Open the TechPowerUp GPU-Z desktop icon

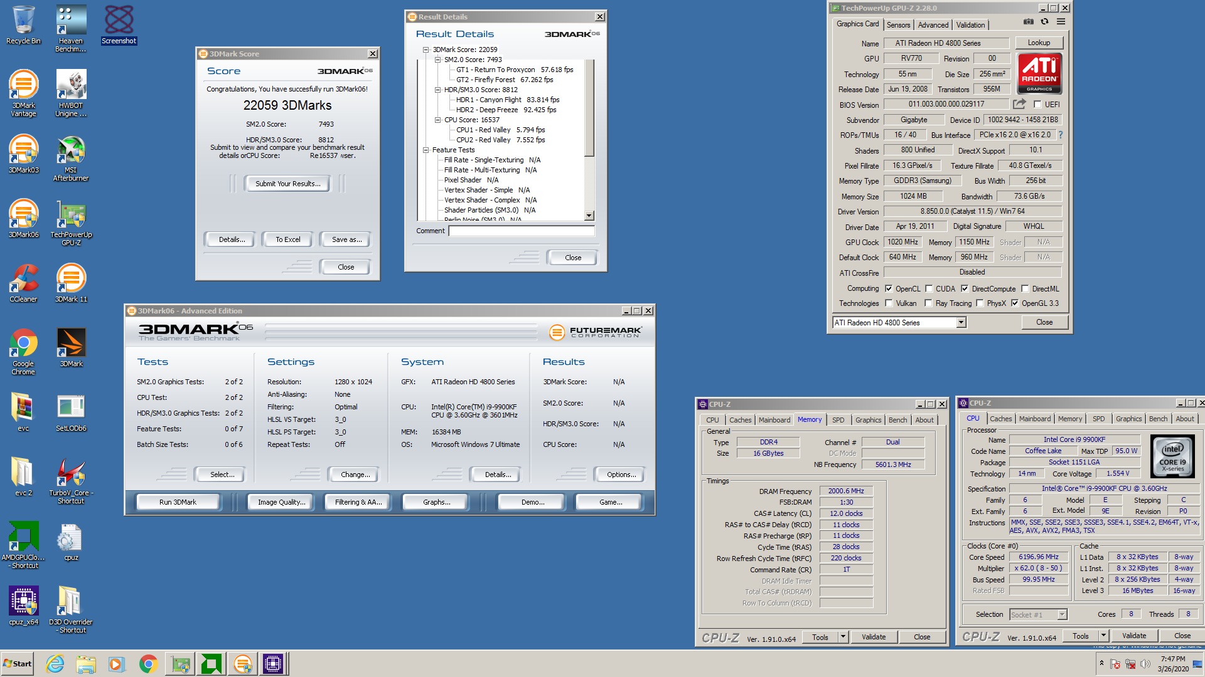(x=71, y=223)
